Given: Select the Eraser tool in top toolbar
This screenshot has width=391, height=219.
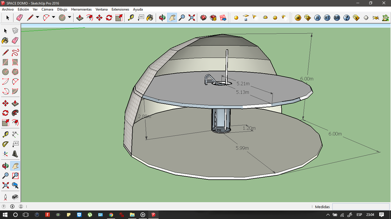Looking at the screenshot, I should tap(20, 18).
